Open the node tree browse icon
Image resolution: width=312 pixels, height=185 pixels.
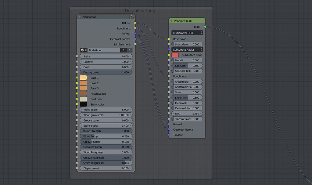tap(84, 50)
